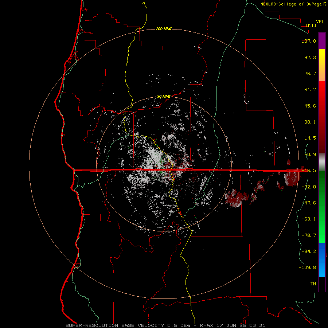Click the 45.6 velocity scale value
The image size is (328, 328).
pos(310,106)
